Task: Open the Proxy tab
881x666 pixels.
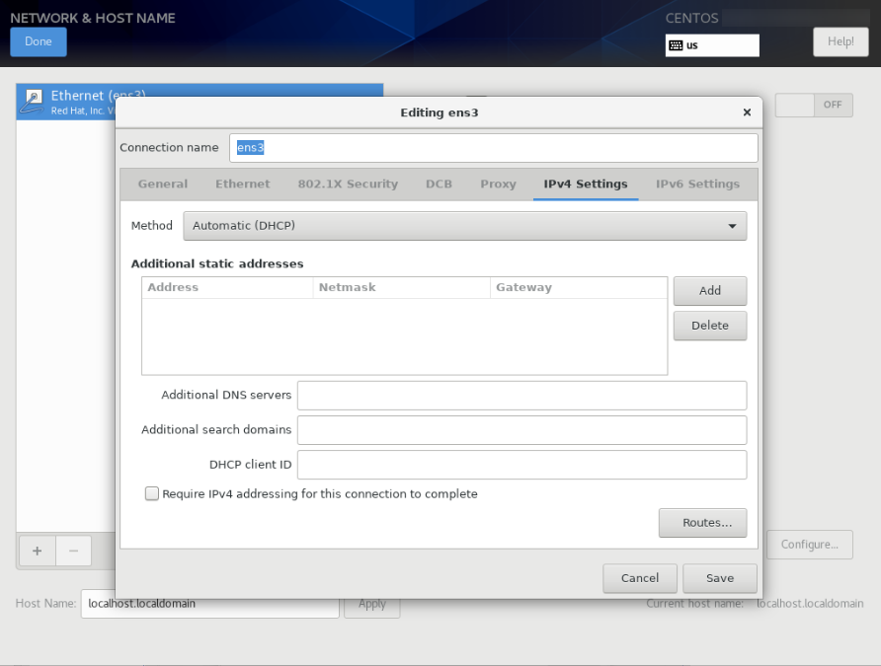Action: pyautogui.click(x=498, y=185)
